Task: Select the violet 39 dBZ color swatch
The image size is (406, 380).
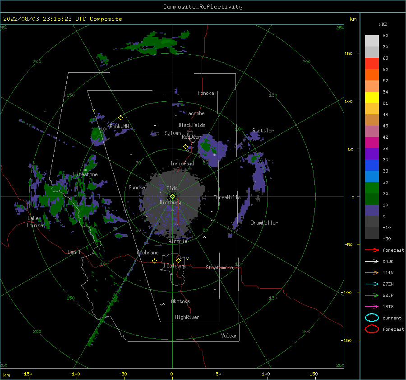Action: (x=372, y=154)
